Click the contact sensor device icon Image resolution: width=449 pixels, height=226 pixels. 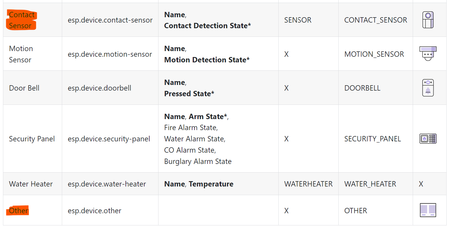point(428,20)
